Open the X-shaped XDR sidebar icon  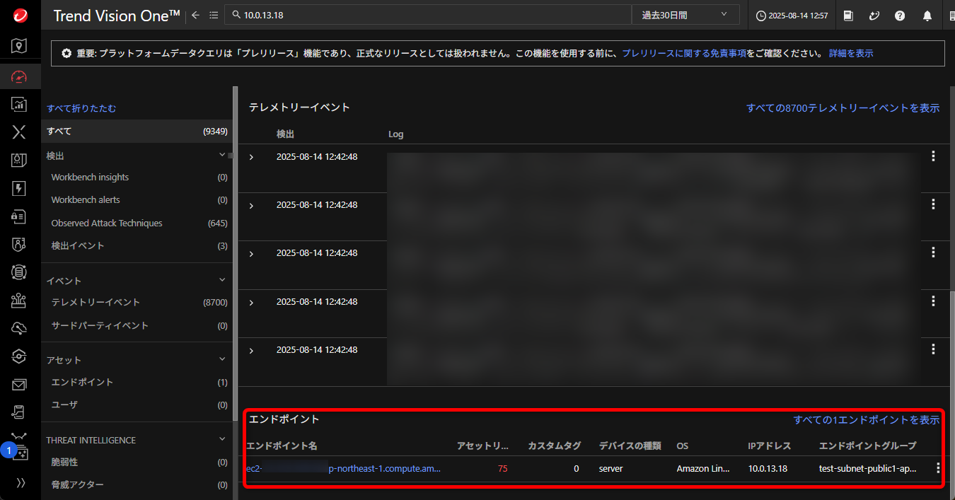point(19,132)
